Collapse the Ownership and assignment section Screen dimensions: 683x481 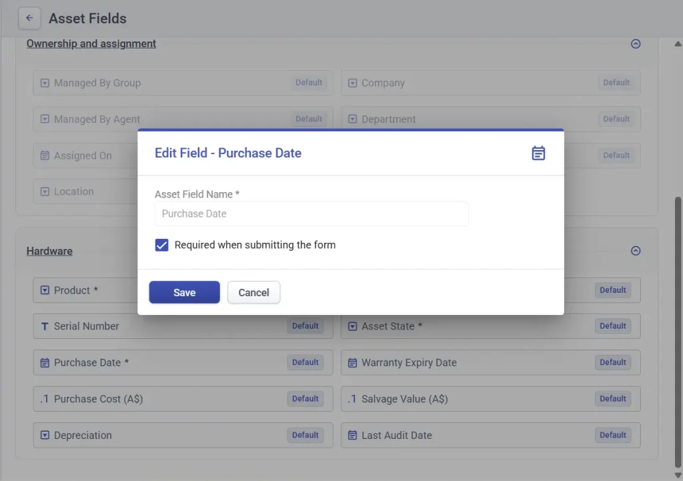tap(635, 44)
